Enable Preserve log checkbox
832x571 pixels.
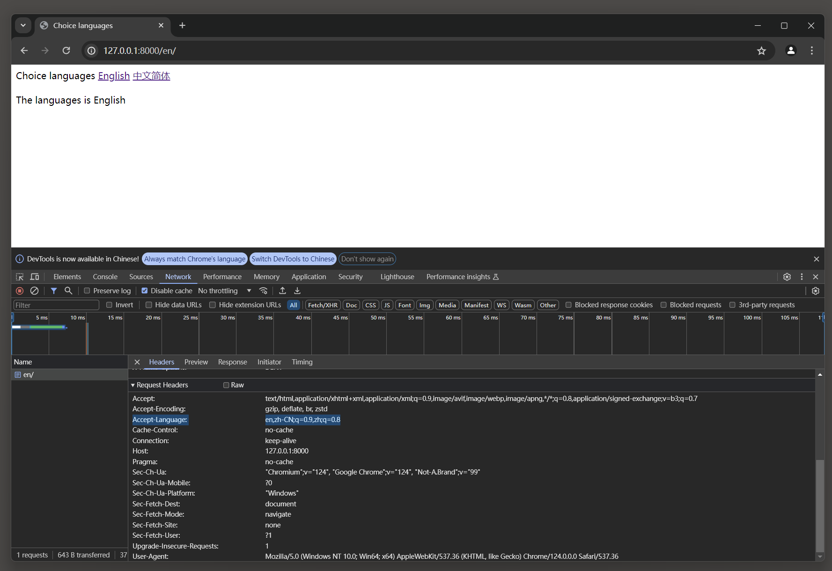tap(87, 291)
